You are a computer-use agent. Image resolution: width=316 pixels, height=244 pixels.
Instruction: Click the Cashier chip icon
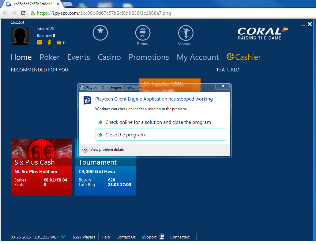pyautogui.click(x=230, y=56)
